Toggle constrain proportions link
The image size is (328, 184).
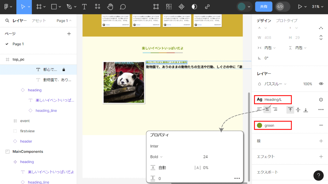click(321, 38)
